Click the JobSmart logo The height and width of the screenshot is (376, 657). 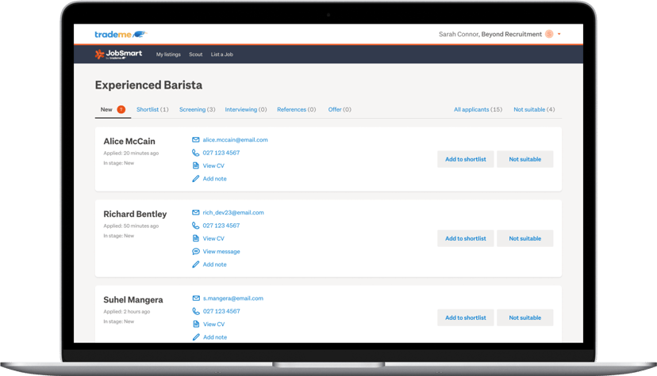[x=118, y=54]
